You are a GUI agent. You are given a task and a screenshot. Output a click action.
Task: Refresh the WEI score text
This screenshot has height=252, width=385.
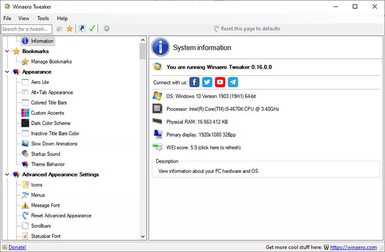[x=204, y=148]
